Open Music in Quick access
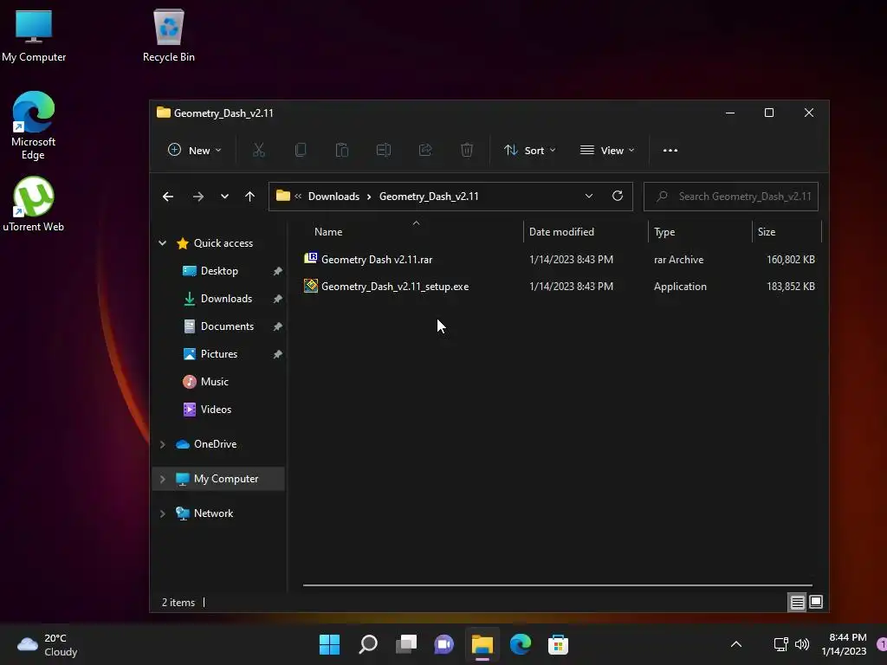The height and width of the screenshot is (665, 887). [214, 382]
